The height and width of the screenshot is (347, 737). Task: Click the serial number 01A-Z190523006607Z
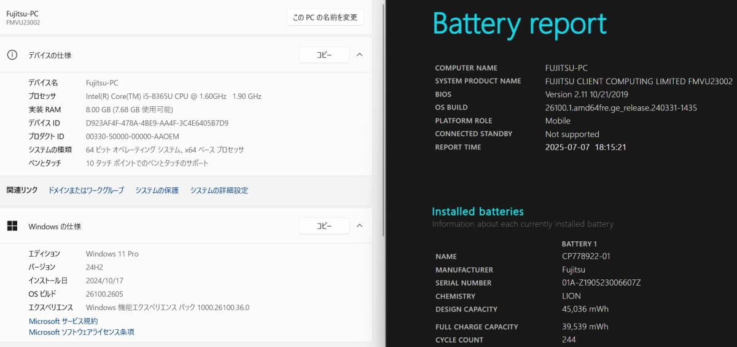coord(601,283)
